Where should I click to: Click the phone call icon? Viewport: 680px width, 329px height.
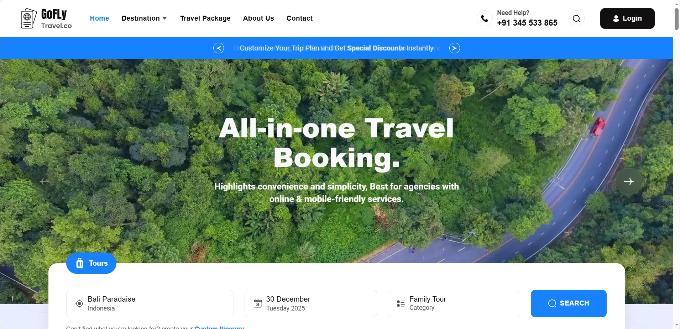point(485,18)
